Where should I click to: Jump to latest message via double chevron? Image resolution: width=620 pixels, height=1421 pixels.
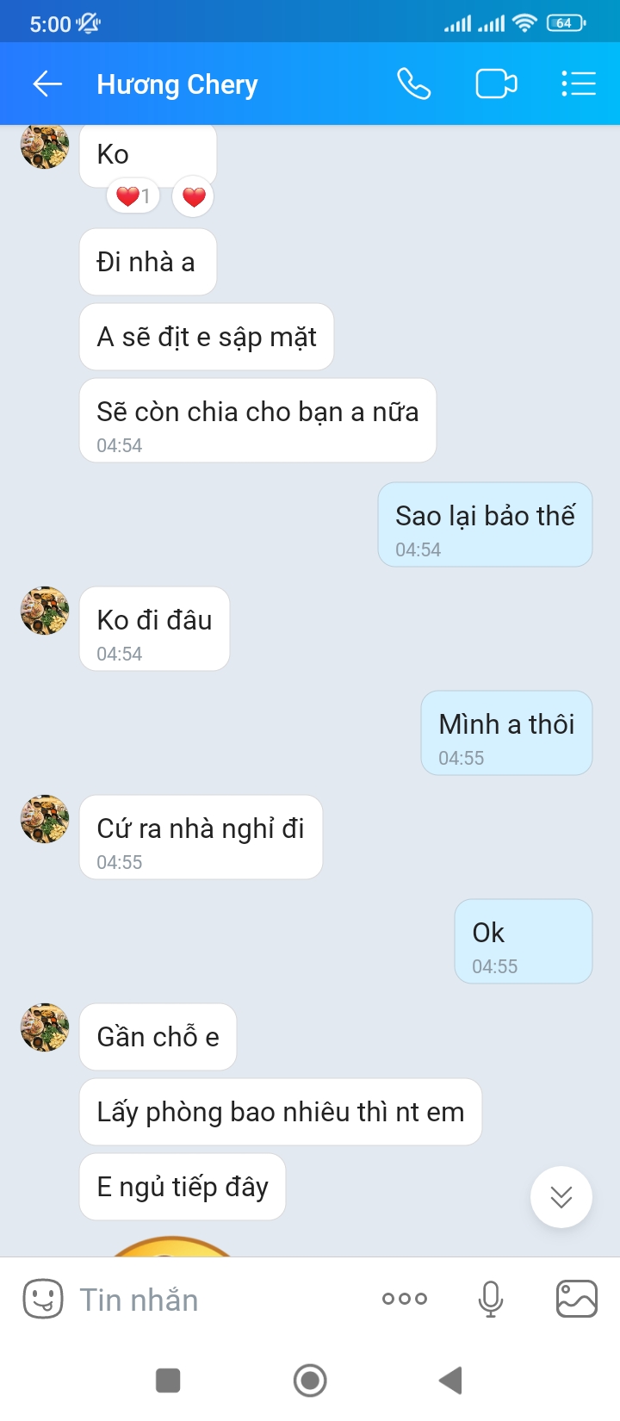click(561, 1197)
